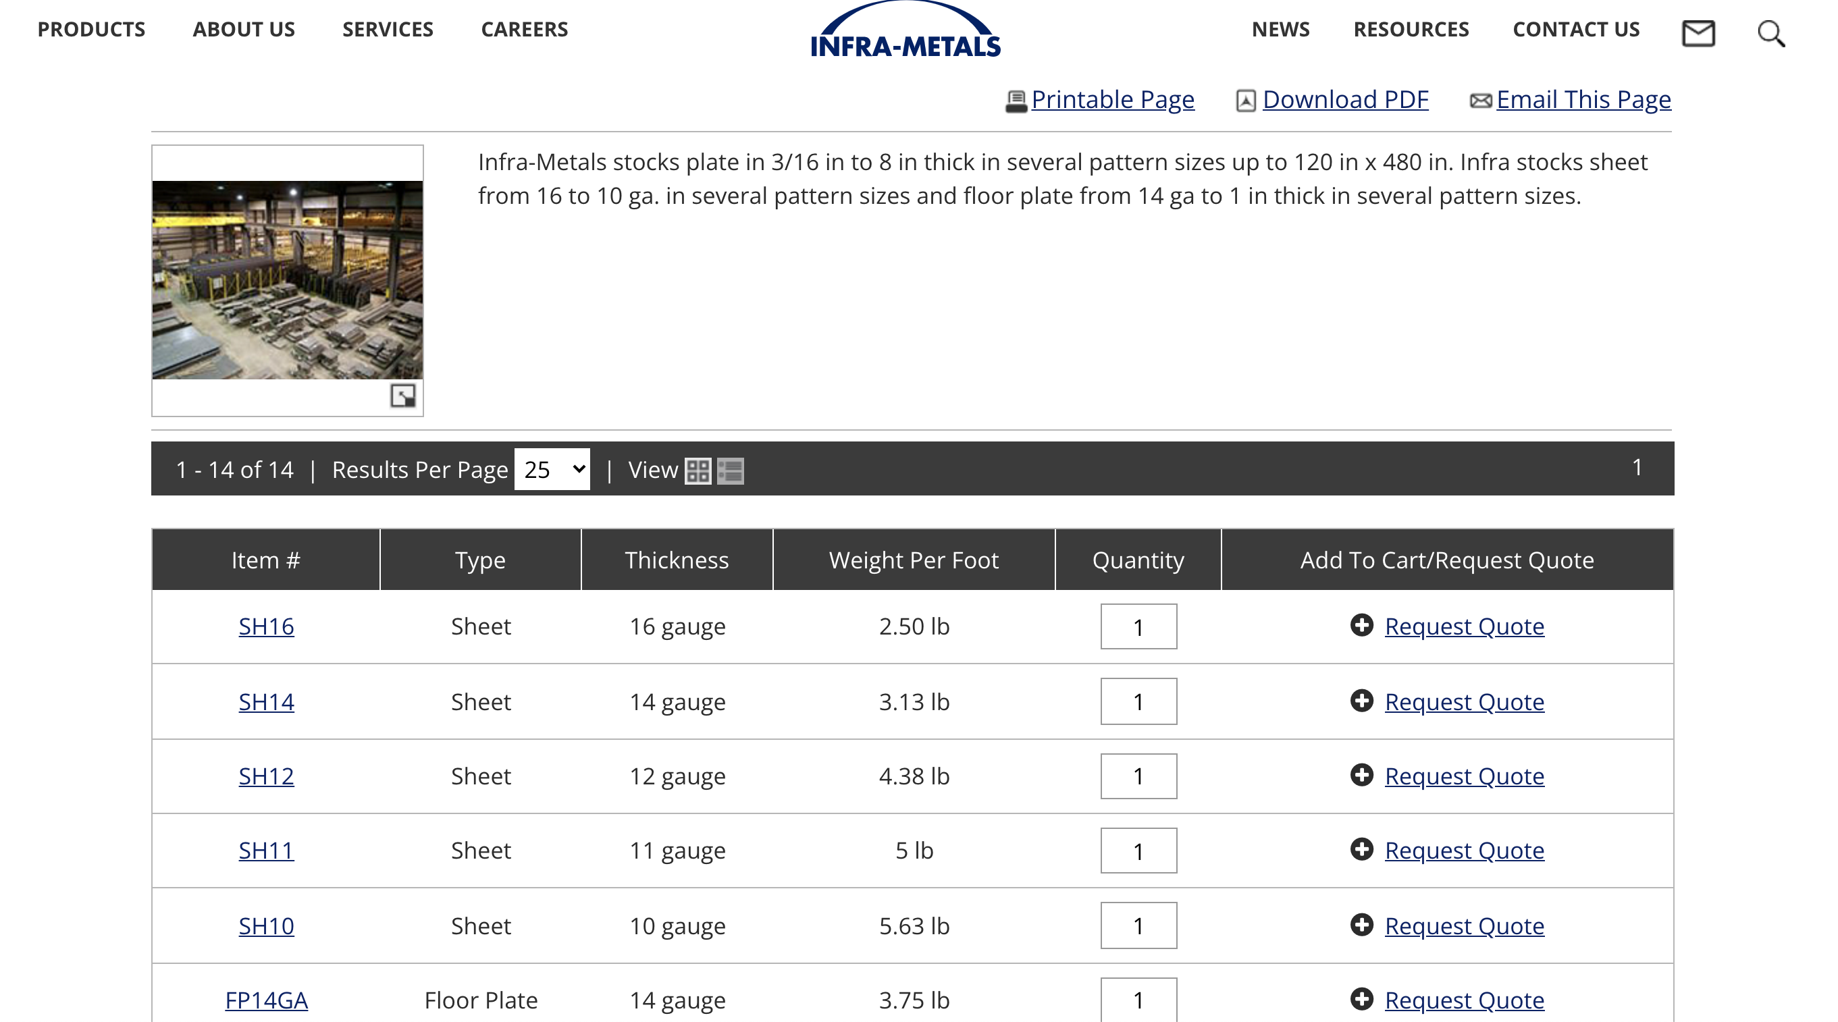This screenshot has width=1838, height=1022.
Task: Enlarge the warehouse image via expand icon
Action: (402, 395)
